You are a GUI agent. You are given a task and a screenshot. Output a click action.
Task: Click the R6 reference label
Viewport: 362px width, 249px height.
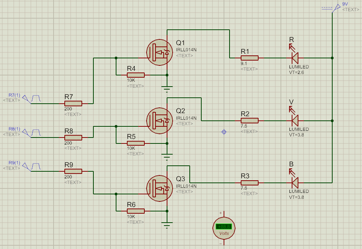131,205
